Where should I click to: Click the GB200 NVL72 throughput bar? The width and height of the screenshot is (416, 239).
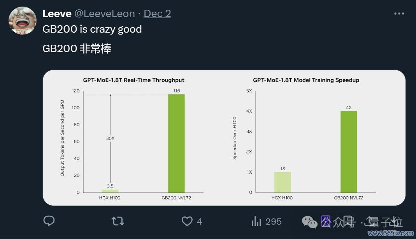[x=176, y=143]
